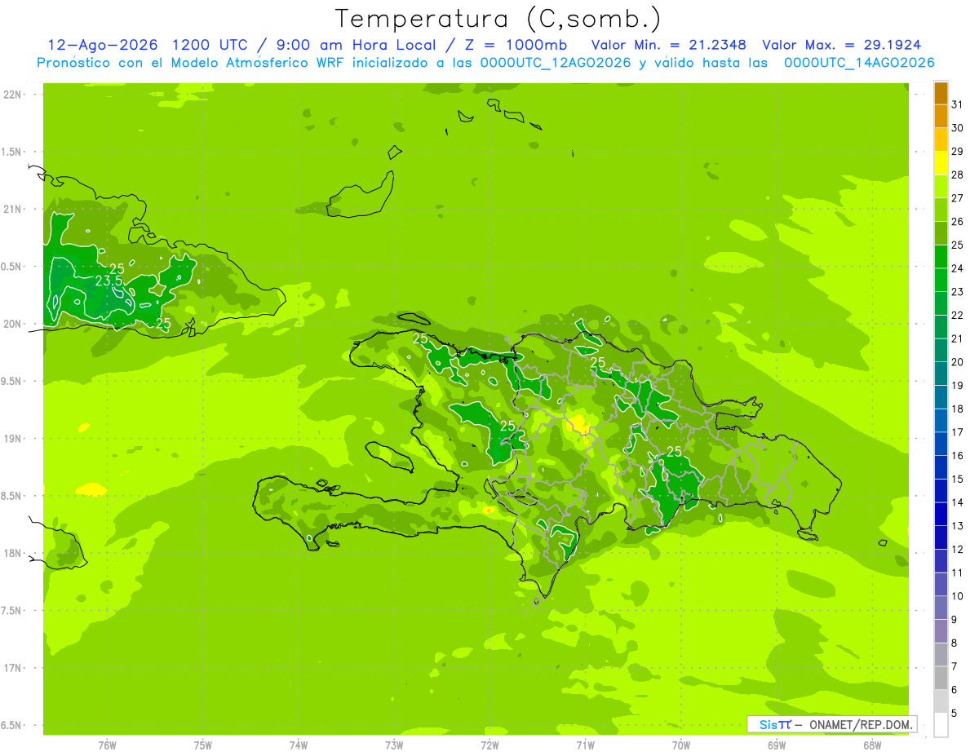Pick the dark blue legend swatch between 12 and 13

[x=941, y=537]
